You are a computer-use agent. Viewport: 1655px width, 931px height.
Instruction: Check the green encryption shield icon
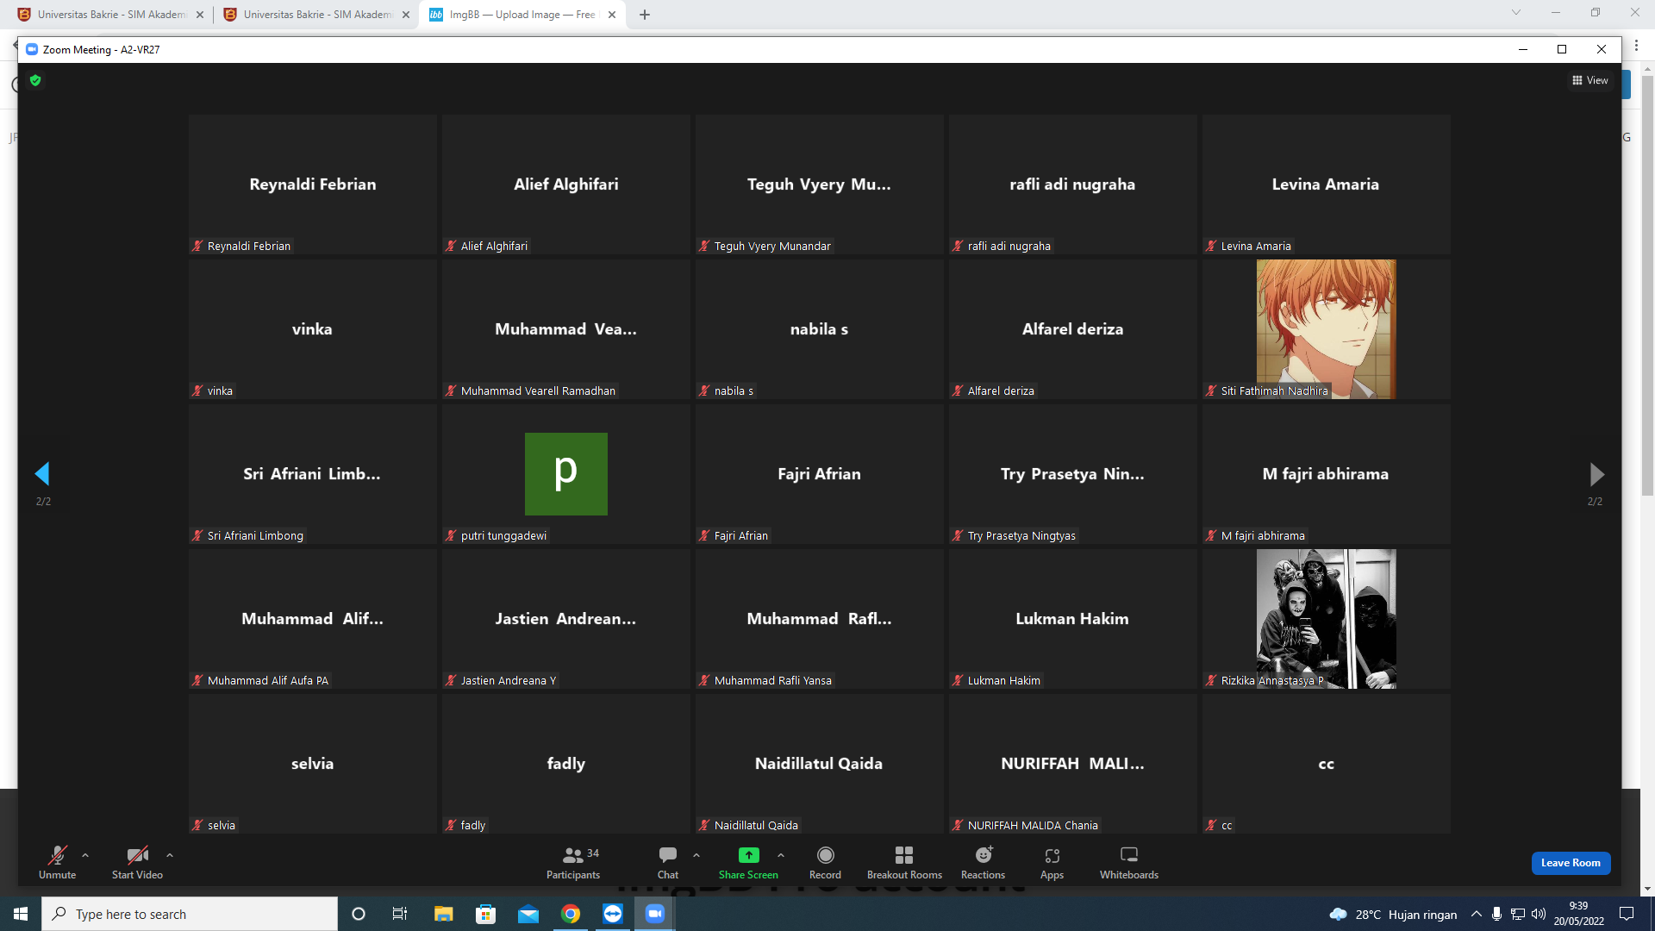[35, 80]
